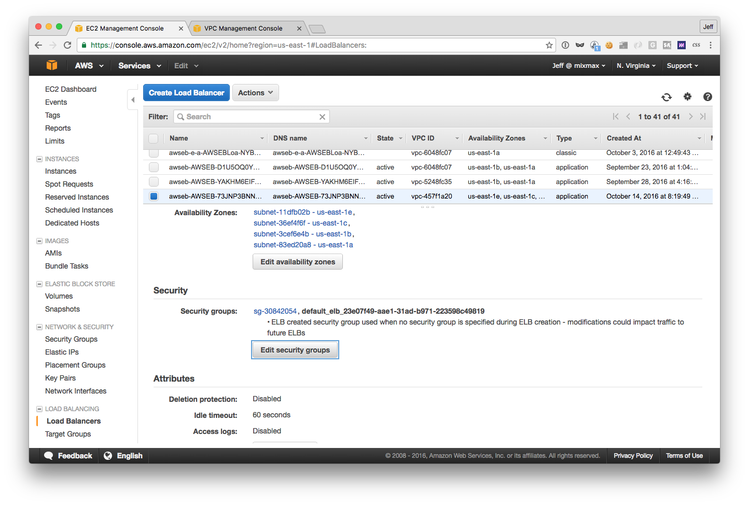Collapse the IMAGES section

tap(39, 241)
